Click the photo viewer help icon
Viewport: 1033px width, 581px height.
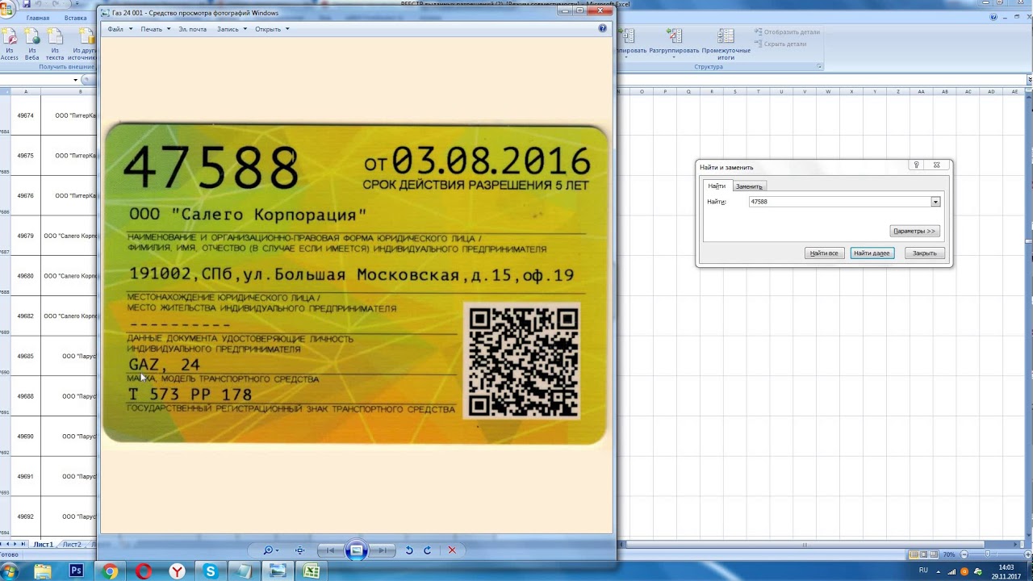click(602, 28)
